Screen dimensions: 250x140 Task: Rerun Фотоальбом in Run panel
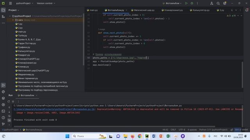coord(9,101)
